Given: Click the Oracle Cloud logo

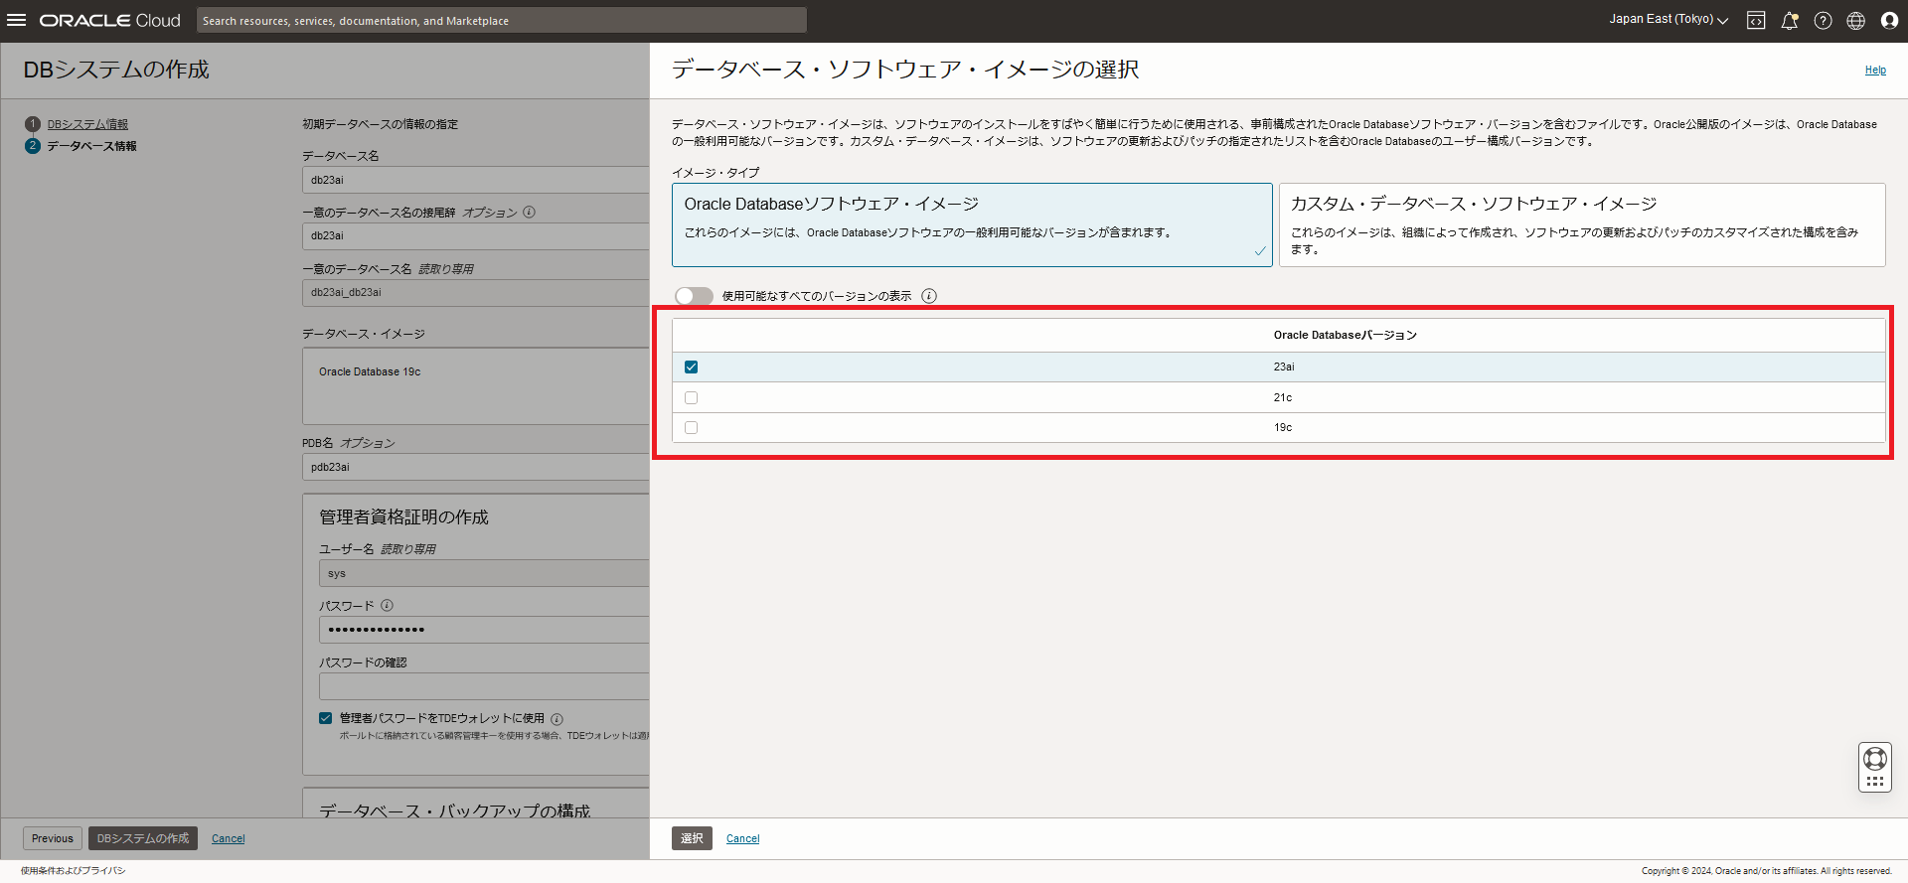Looking at the screenshot, I should coord(110,20).
